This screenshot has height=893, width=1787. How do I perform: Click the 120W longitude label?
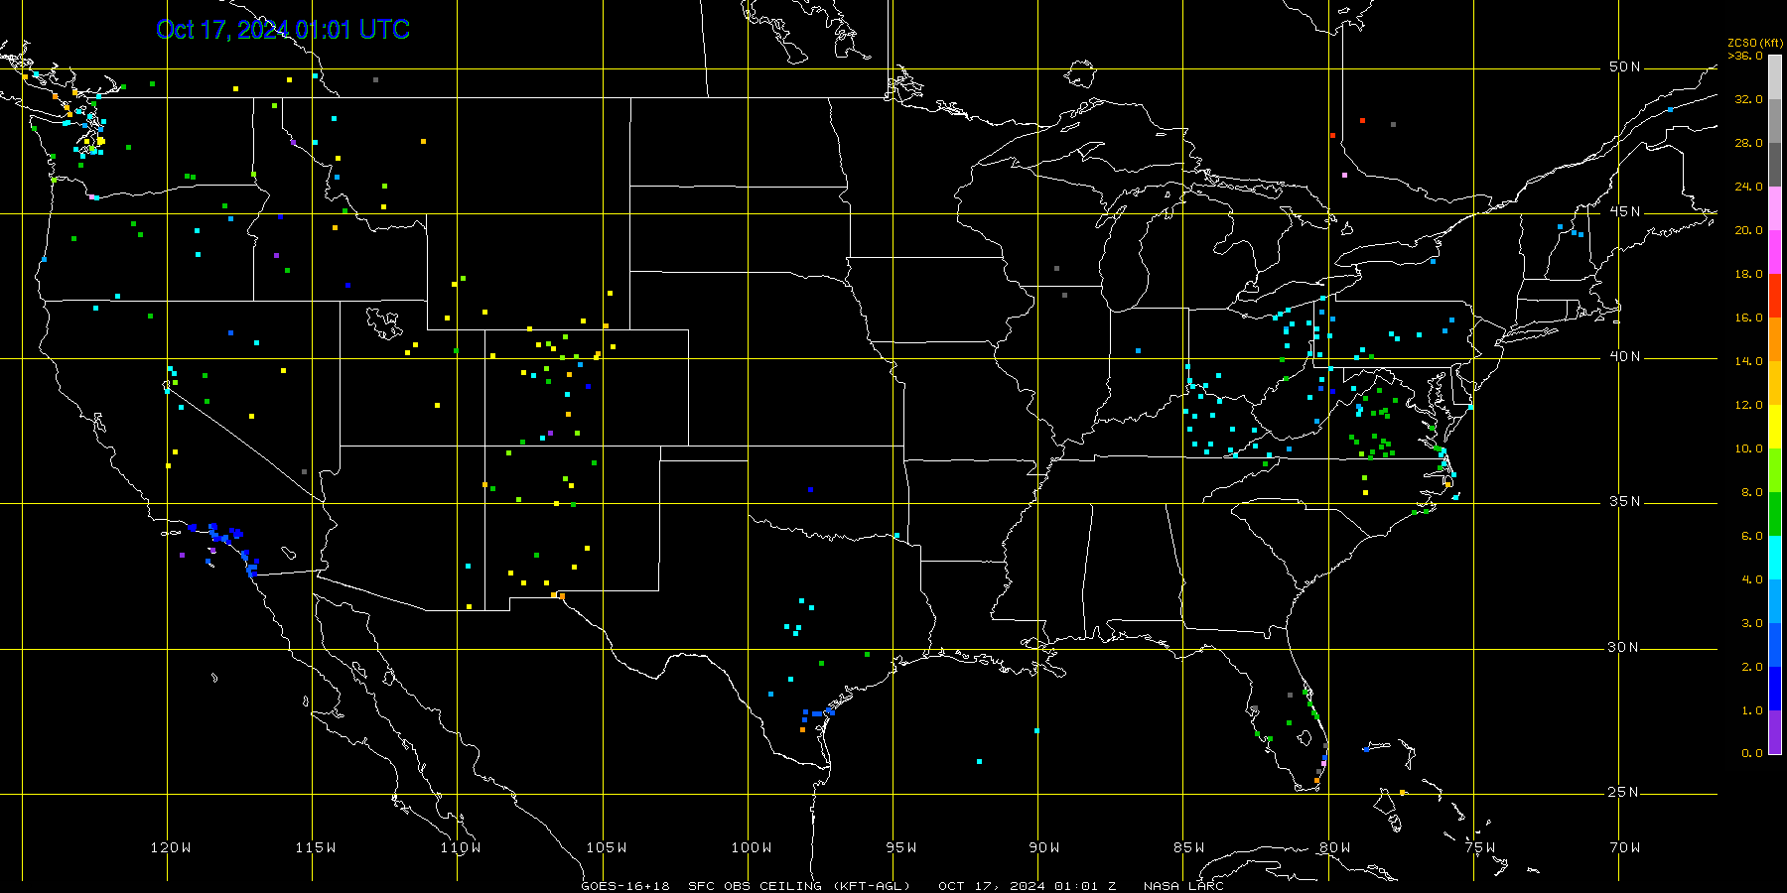(x=171, y=847)
